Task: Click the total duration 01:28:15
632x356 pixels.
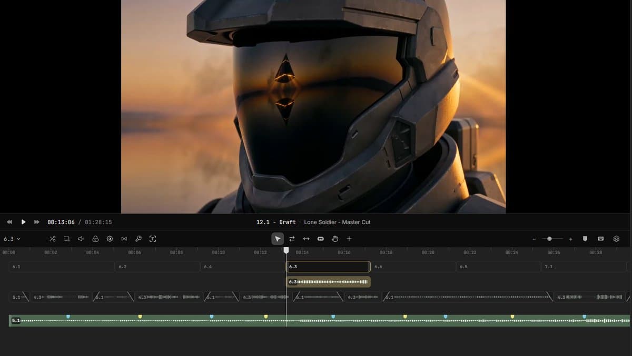Action: click(98, 222)
